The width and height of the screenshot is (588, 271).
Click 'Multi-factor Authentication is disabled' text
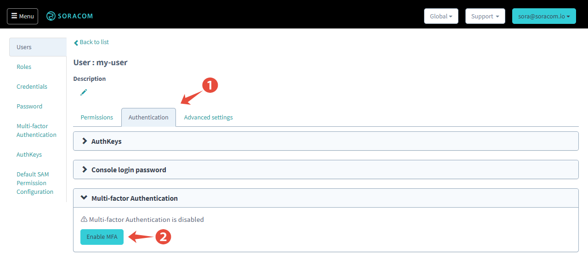click(147, 220)
